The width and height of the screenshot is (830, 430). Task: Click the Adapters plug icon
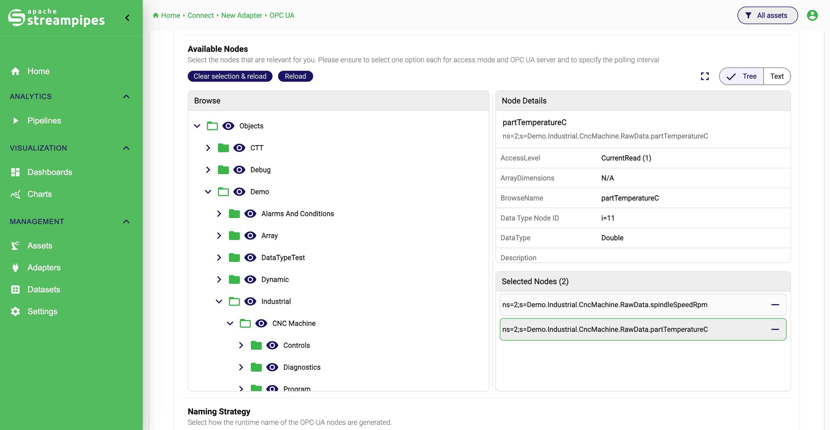click(x=15, y=267)
